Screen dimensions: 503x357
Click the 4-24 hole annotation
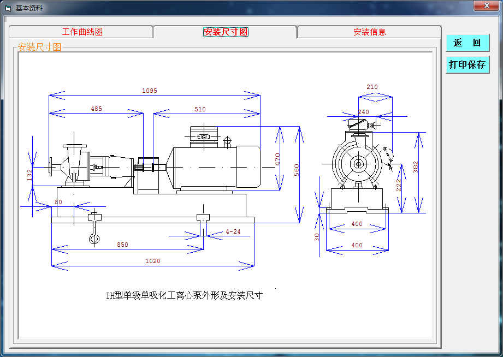click(x=233, y=231)
